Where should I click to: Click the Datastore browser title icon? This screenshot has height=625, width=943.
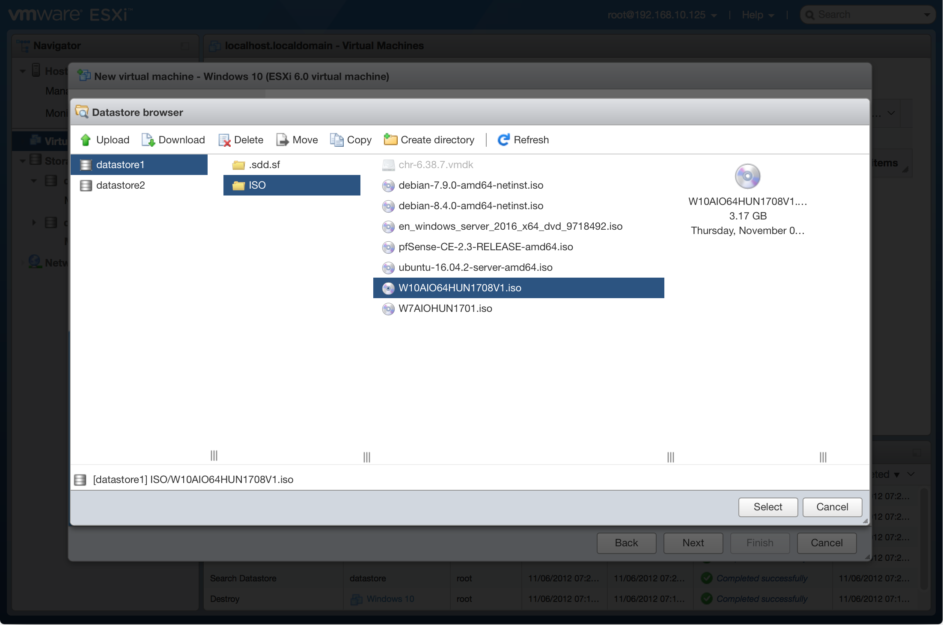click(82, 112)
